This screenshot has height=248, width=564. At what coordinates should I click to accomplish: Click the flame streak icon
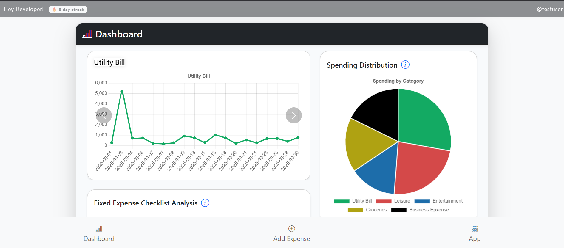coord(54,10)
